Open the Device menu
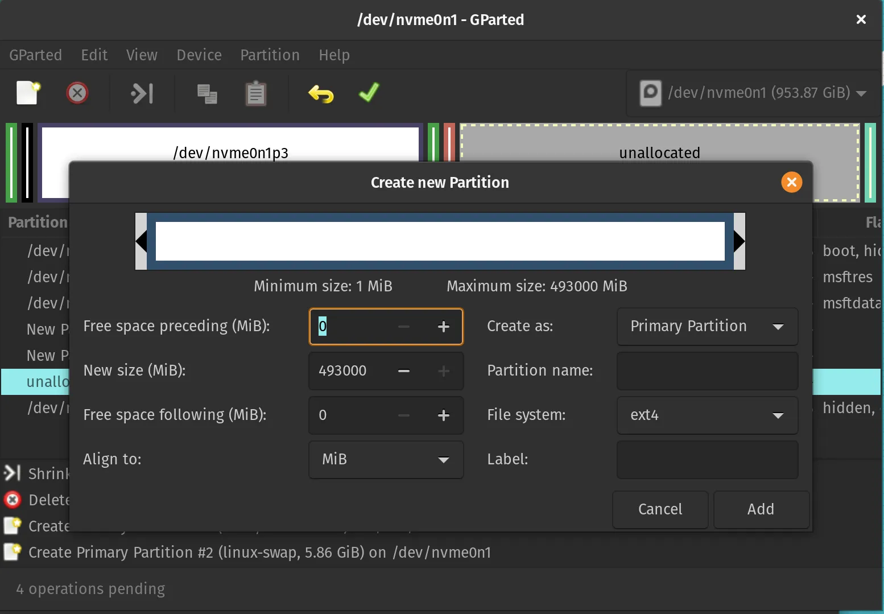884x614 pixels. [199, 55]
